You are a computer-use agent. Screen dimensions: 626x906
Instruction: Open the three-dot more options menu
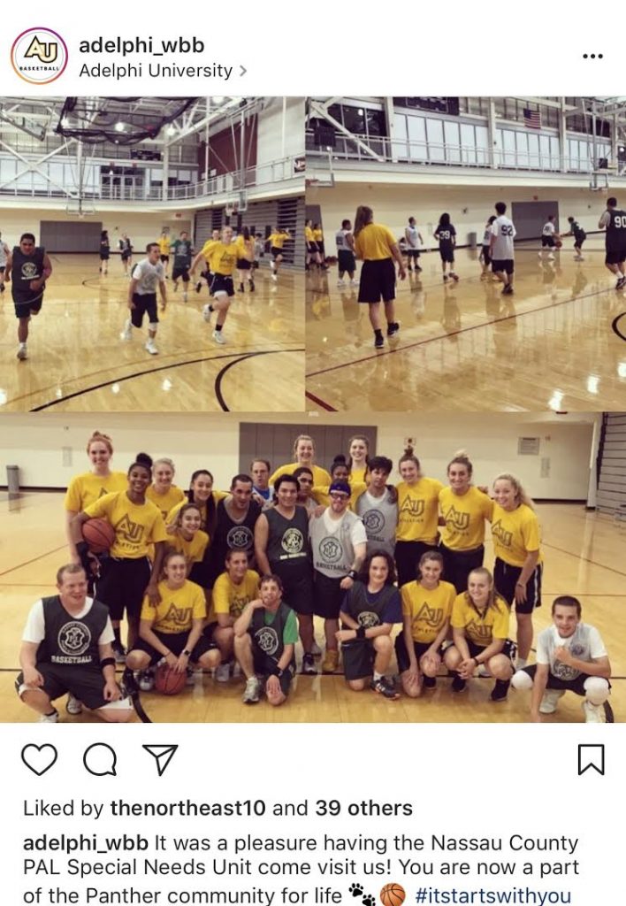point(592,56)
